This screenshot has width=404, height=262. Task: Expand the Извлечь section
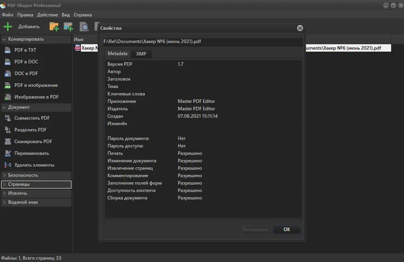4,194
